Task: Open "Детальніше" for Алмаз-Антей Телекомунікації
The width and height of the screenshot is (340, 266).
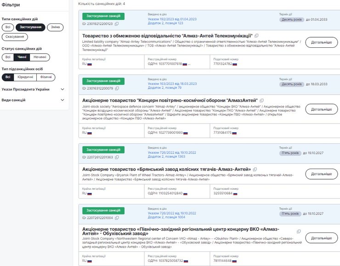Action: tap(321, 42)
